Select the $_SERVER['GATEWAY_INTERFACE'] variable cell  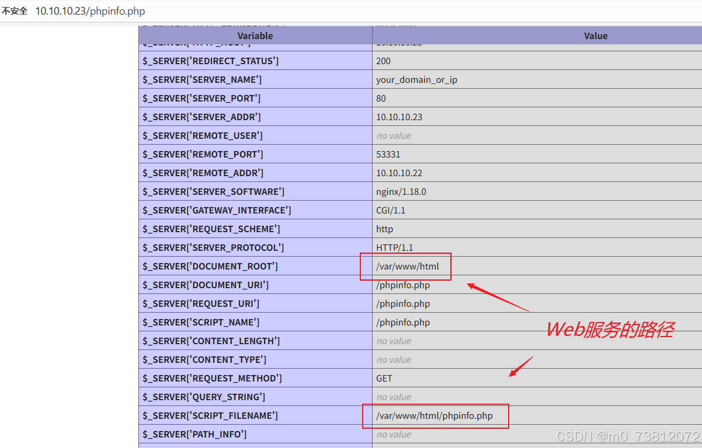(255, 210)
